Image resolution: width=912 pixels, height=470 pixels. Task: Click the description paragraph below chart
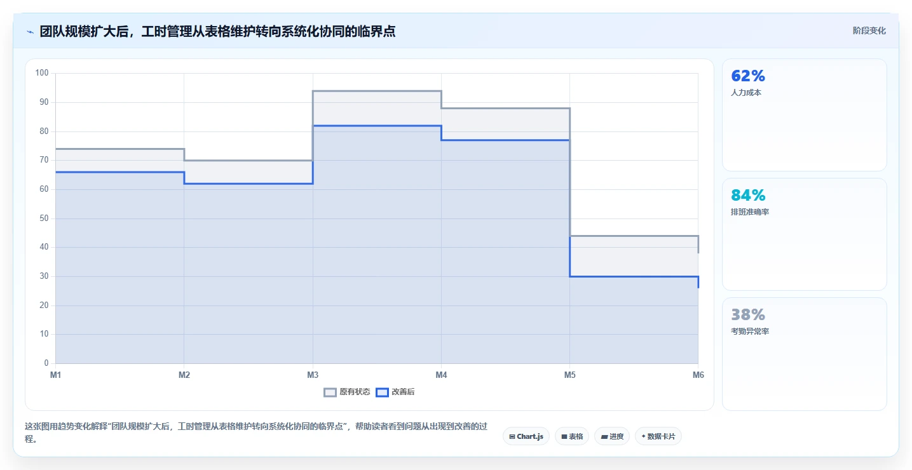[256, 433]
